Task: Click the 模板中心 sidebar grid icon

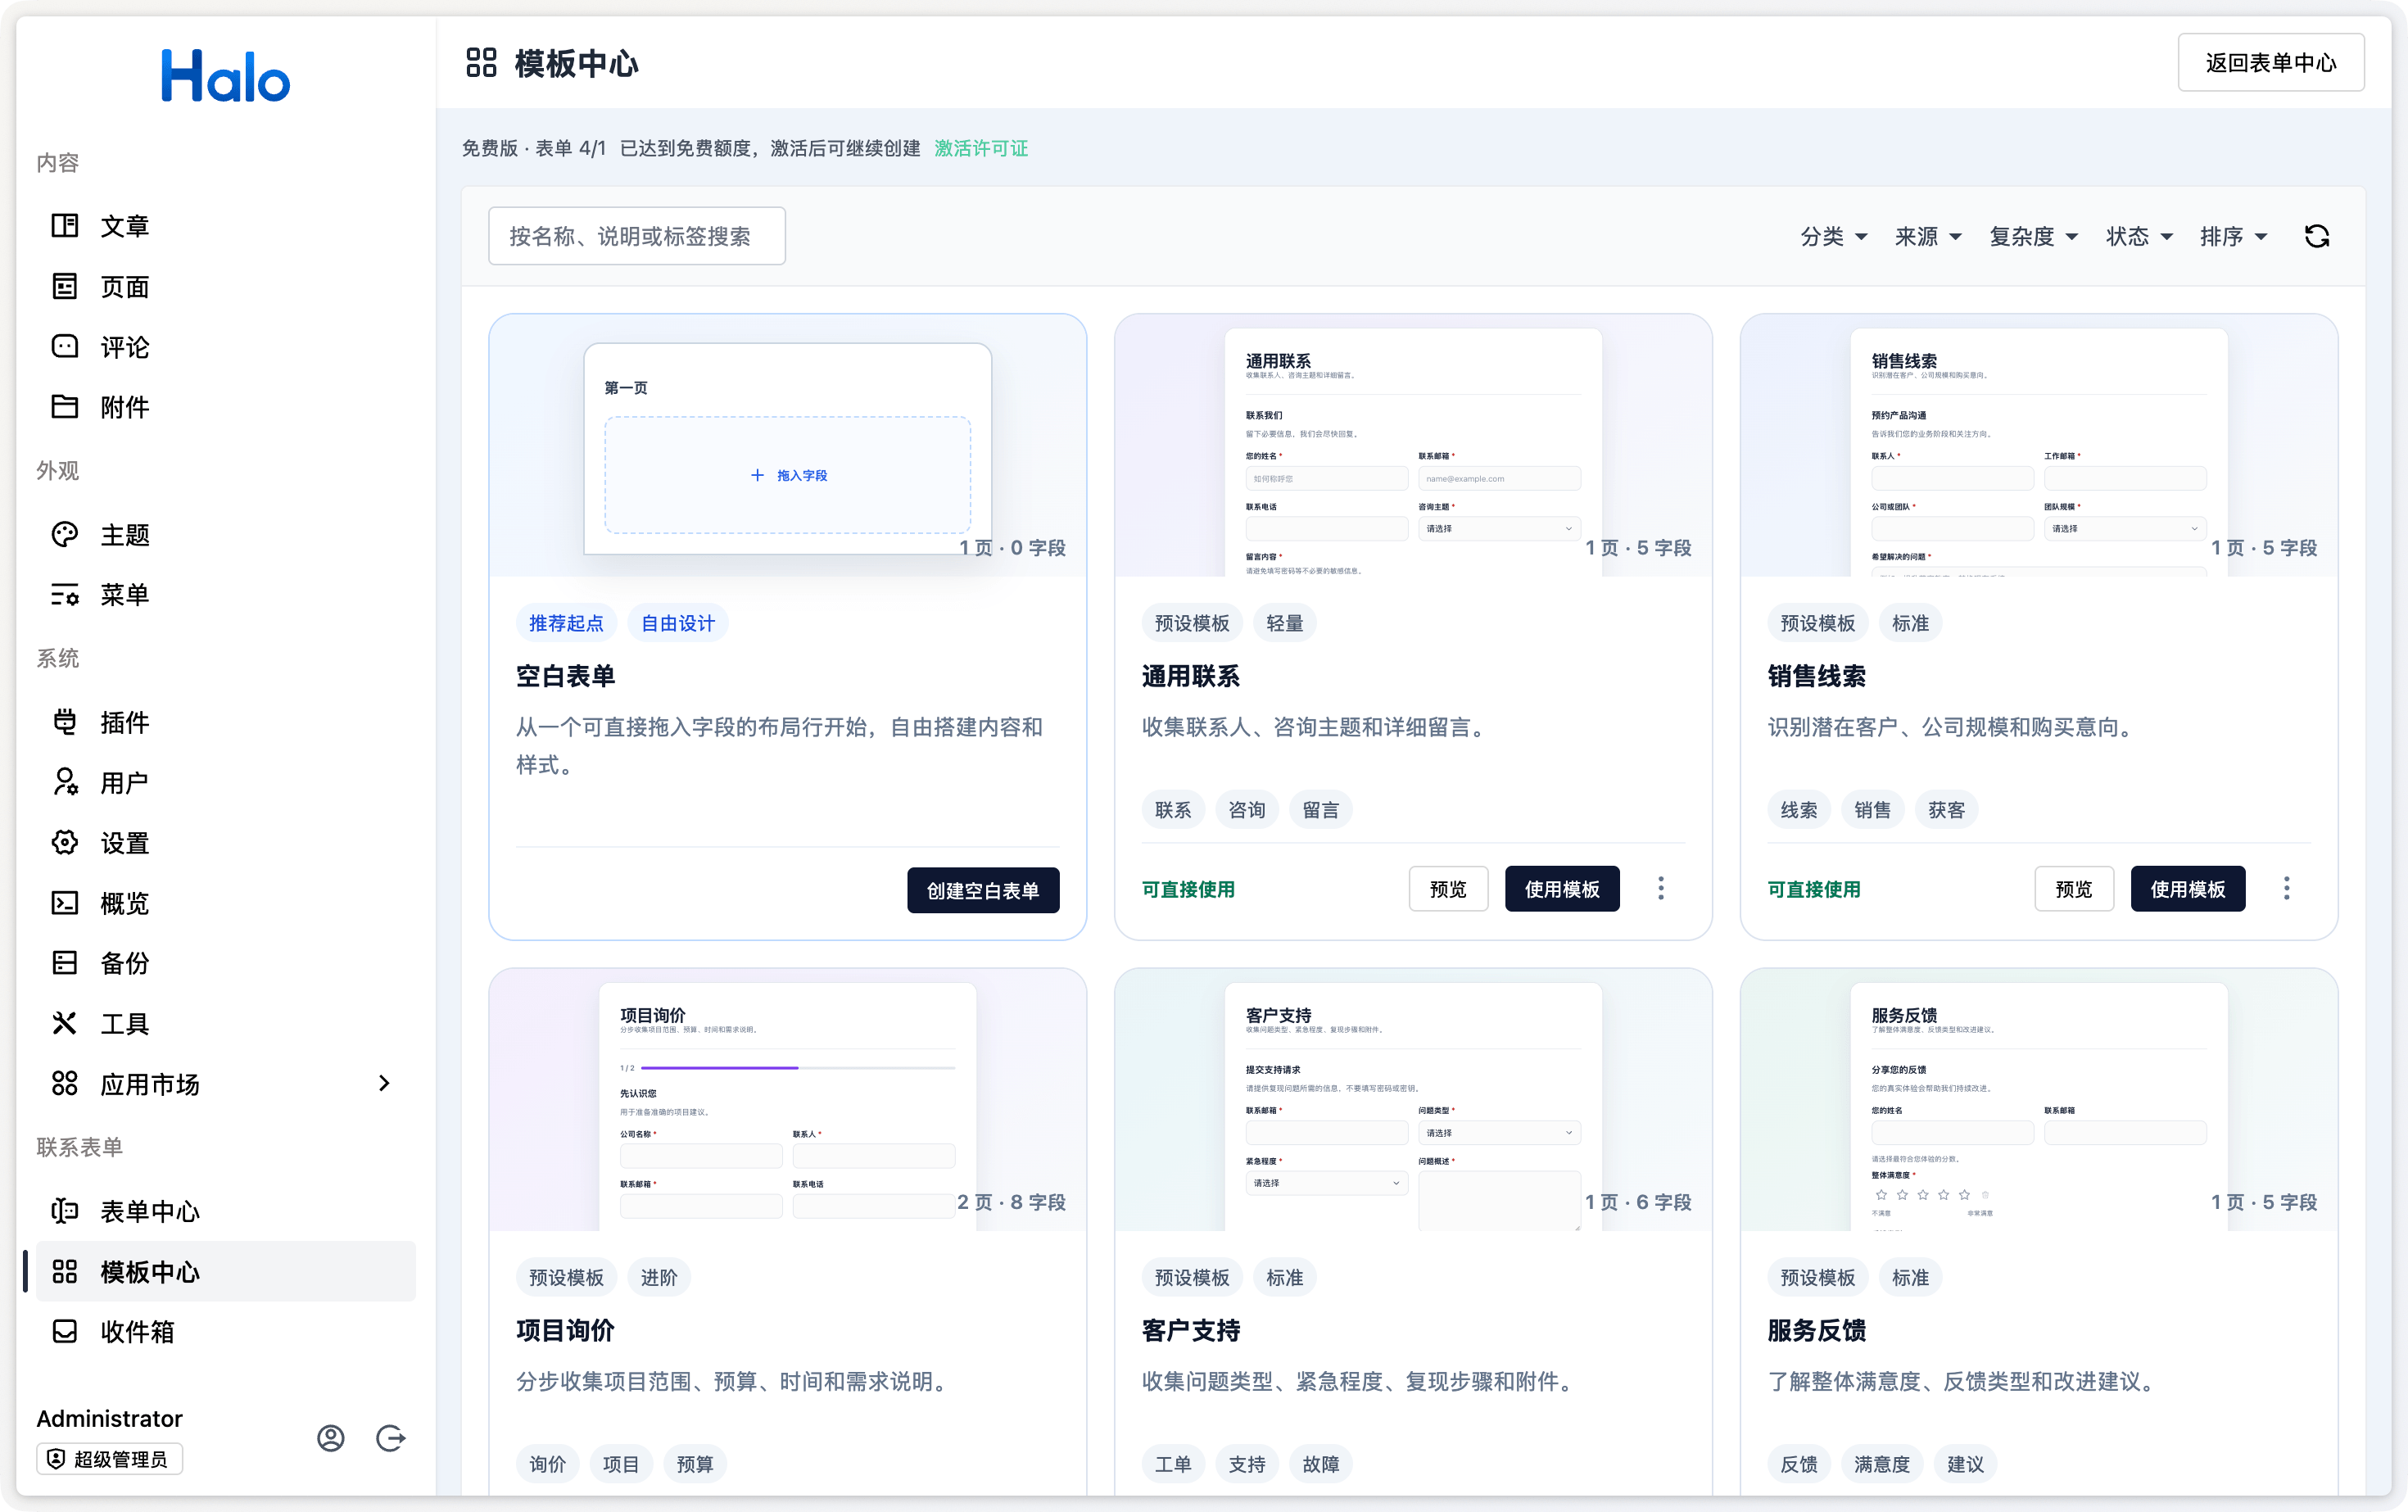Action: click(65, 1272)
